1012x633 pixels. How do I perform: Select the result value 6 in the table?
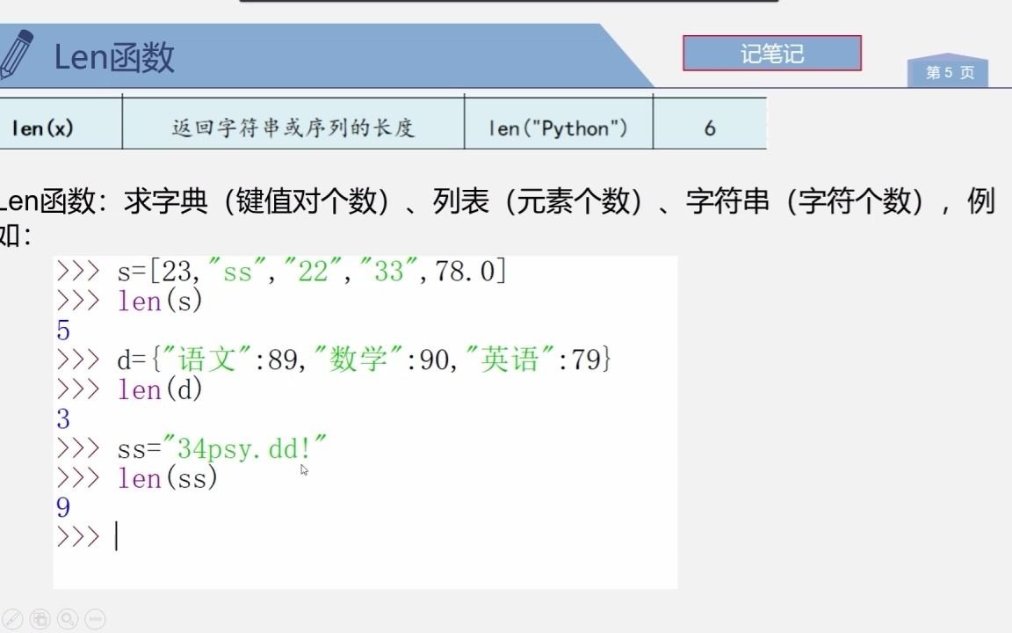click(711, 125)
